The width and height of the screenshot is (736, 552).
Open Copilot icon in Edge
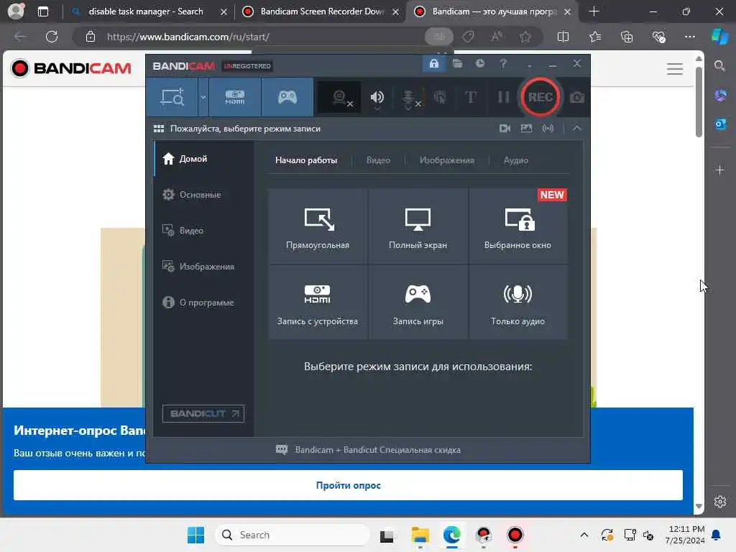point(719,37)
